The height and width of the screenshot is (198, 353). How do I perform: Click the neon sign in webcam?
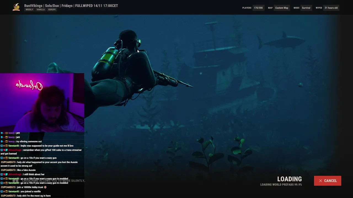pos(29,85)
